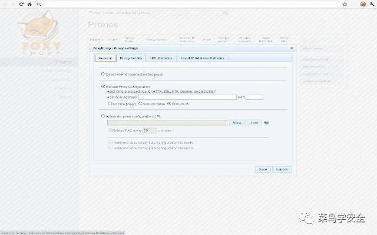Click the Add New Proxy button
Viewport: 377px width, 235px height.
click(x=321, y=59)
